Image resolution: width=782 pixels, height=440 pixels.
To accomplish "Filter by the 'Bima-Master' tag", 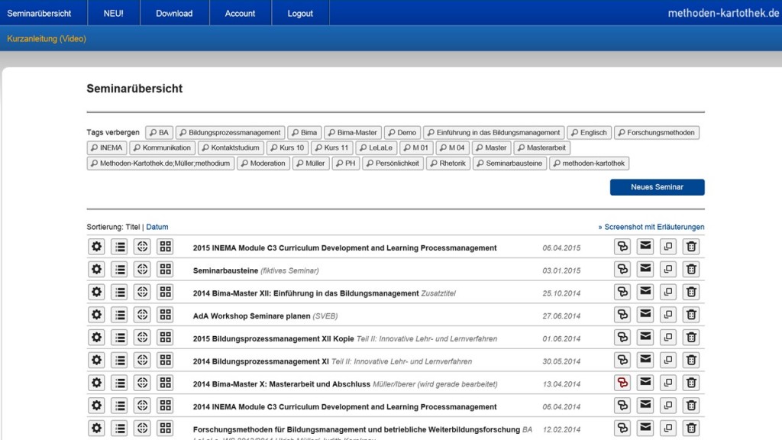I will point(352,132).
